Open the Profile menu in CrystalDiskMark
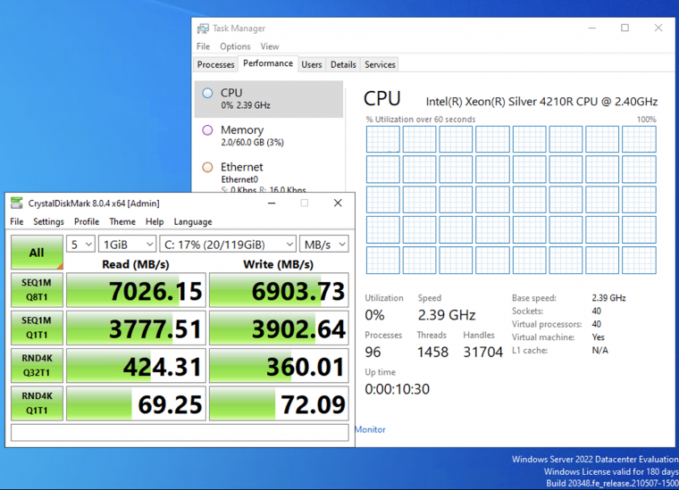 coord(87,222)
